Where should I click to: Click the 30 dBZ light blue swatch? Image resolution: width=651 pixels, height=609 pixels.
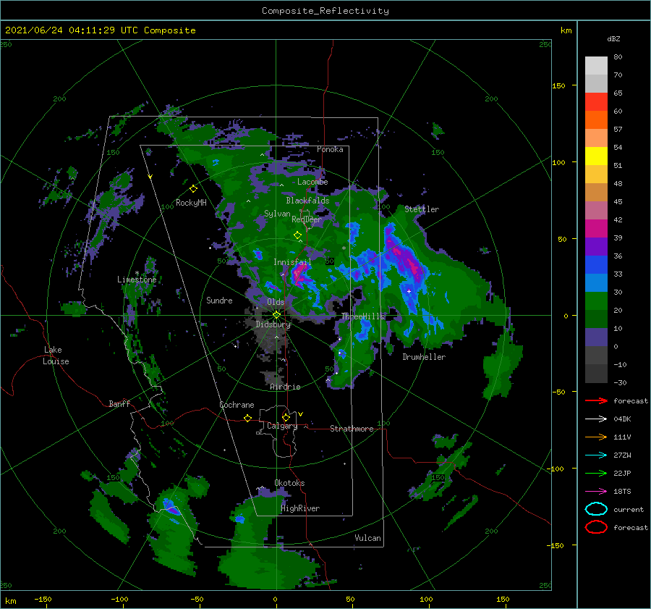(596, 283)
